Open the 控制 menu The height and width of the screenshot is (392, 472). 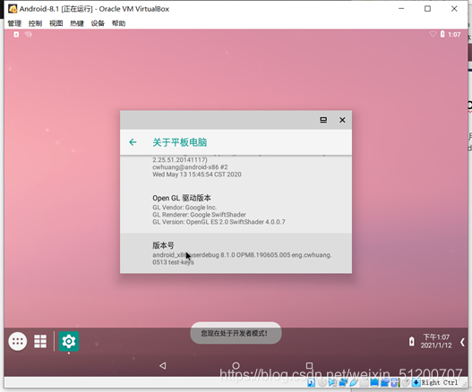pos(35,23)
